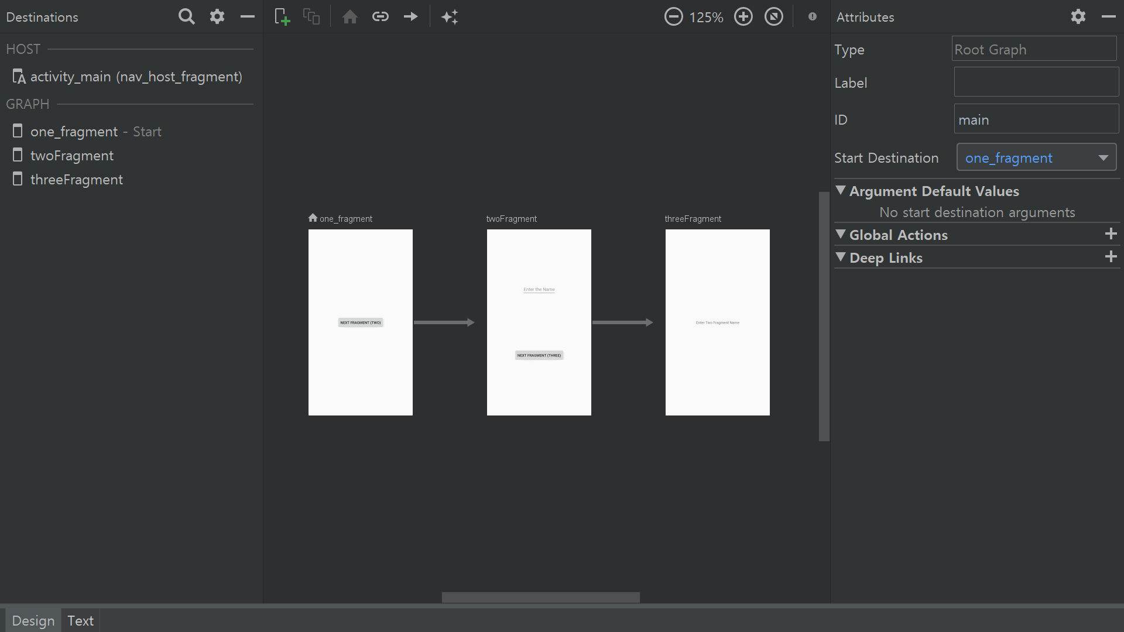Zoom in with plus circle icon
The width and height of the screenshot is (1124, 632).
click(x=743, y=17)
